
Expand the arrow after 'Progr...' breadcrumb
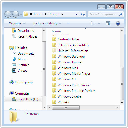coord(62,14)
